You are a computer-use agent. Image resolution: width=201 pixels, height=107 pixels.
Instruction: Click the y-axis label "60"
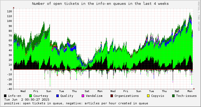10,41
